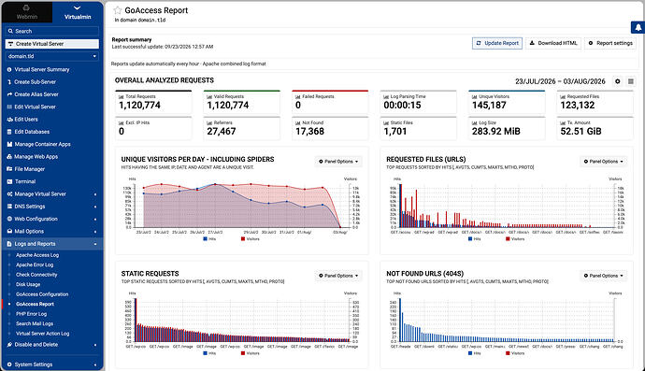The image size is (645, 371).
Task: Expand System Settings section
Action: pyautogui.click(x=51, y=364)
